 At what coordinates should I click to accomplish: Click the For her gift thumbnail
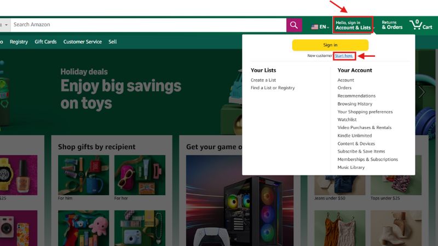140,175
